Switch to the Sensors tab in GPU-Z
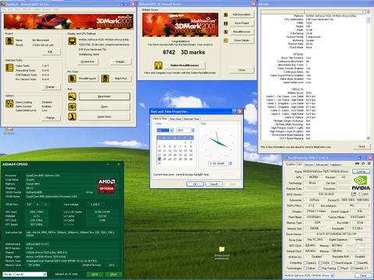The height and width of the screenshot is (280, 374). (x=309, y=165)
